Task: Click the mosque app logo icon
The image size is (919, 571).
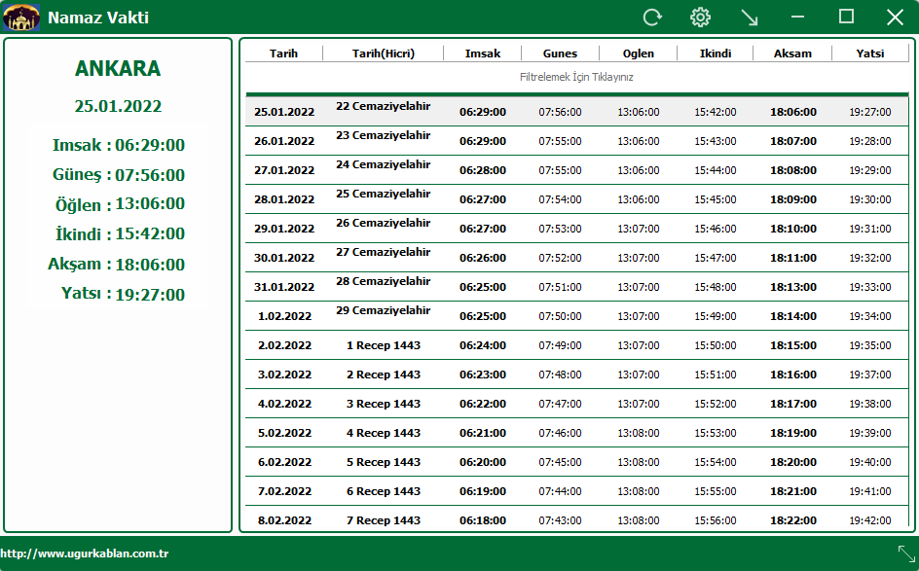Action: click(x=21, y=18)
